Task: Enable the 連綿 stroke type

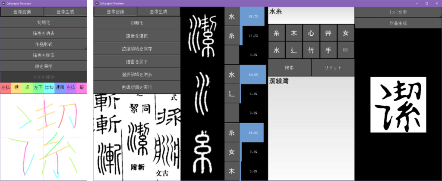Action: (60, 87)
